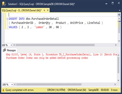Click the LineTotal column name
The image size is (122, 94).
(x=94, y=23)
